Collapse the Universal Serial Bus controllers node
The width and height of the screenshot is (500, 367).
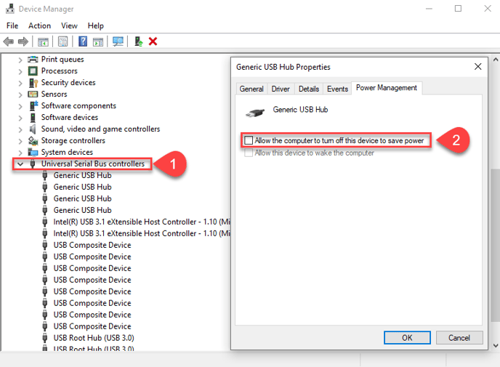tap(20, 164)
